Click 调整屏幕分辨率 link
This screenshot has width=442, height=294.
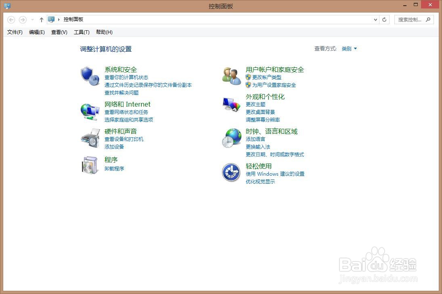(x=263, y=120)
